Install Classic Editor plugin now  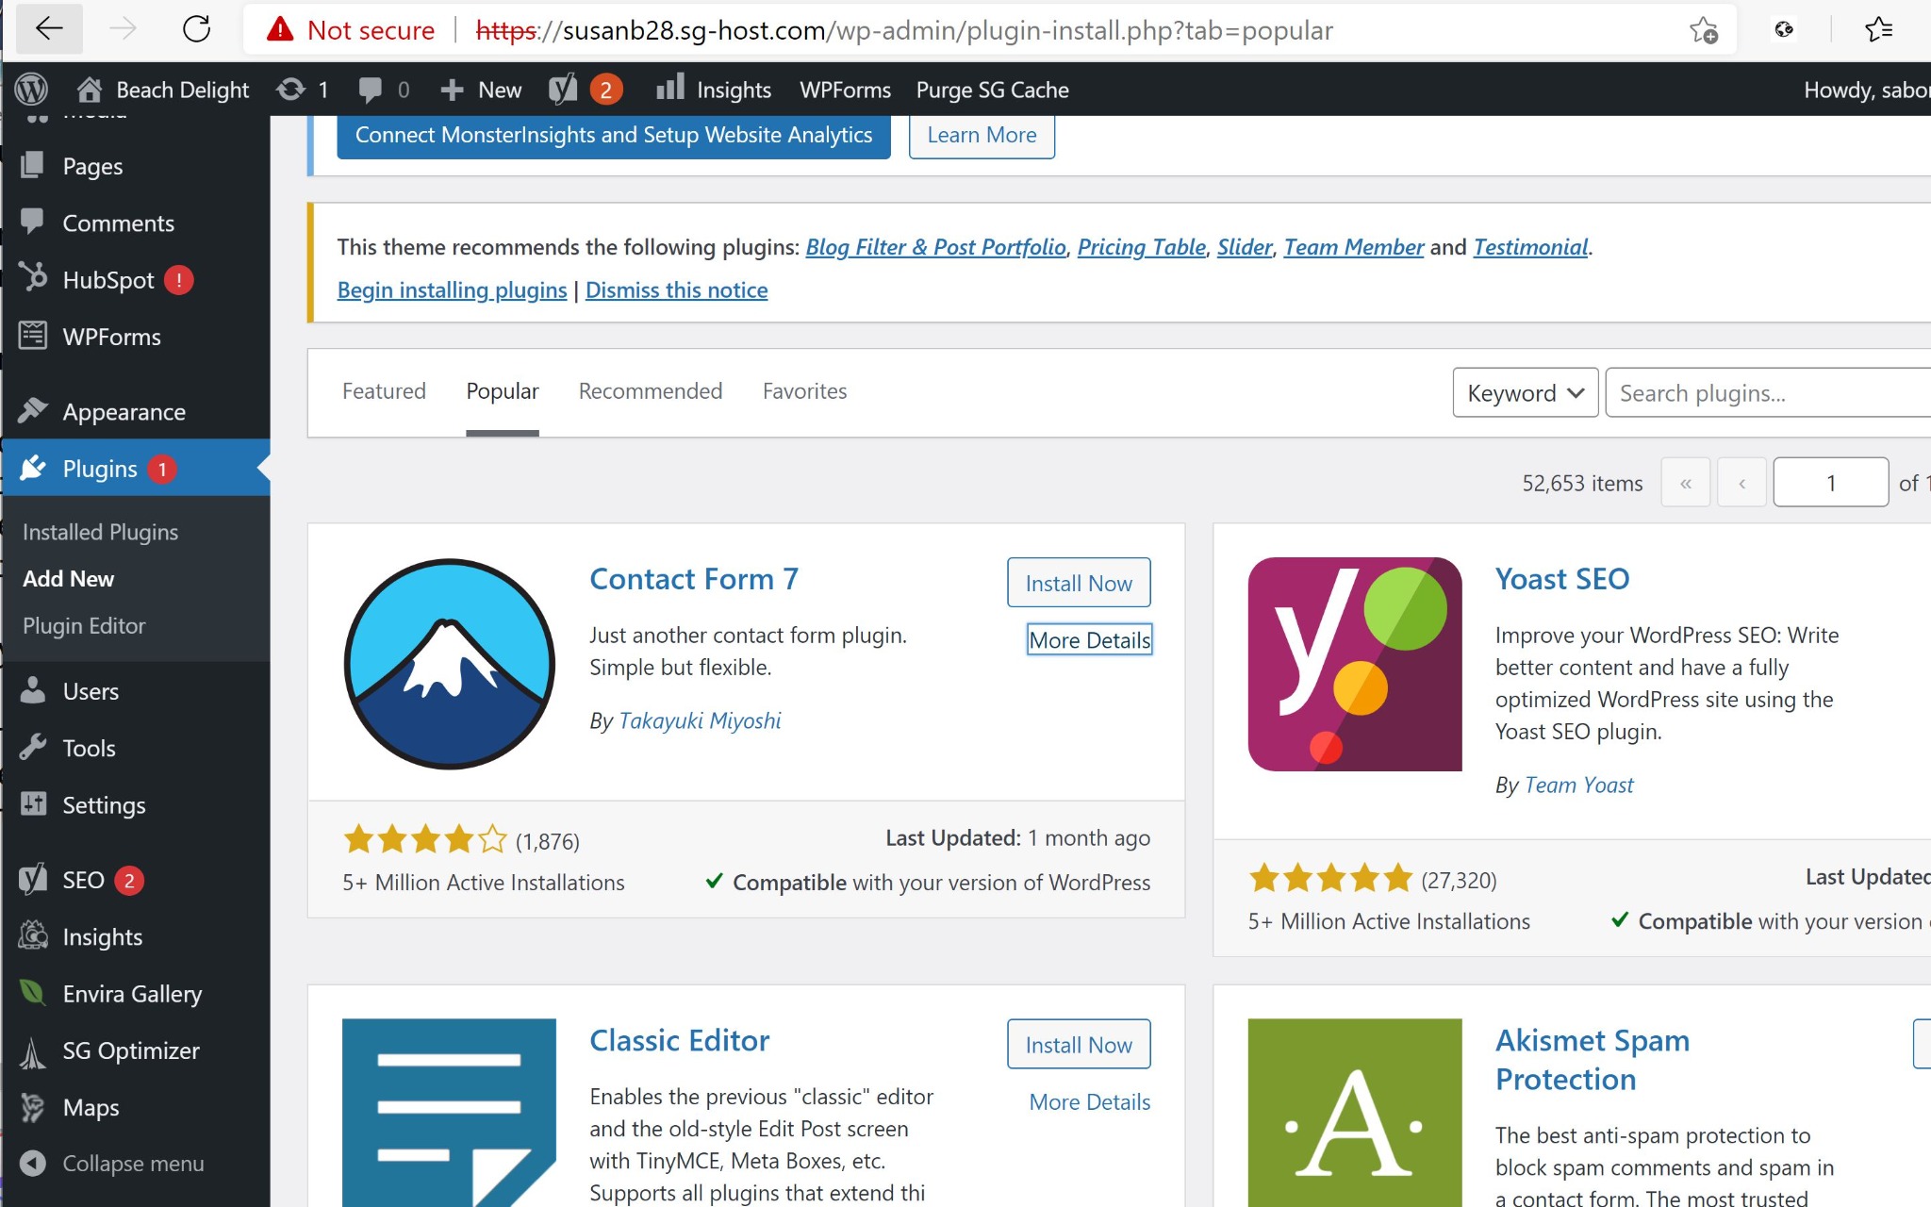[1078, 1043]
